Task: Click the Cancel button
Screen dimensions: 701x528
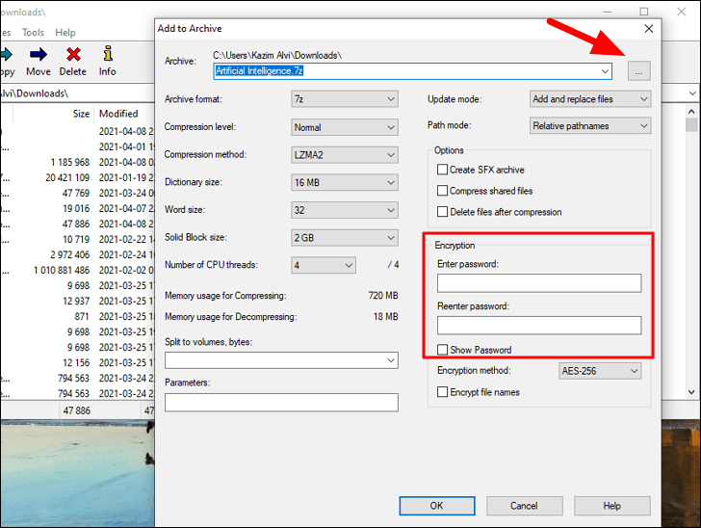Action: [x=524, y=506]
